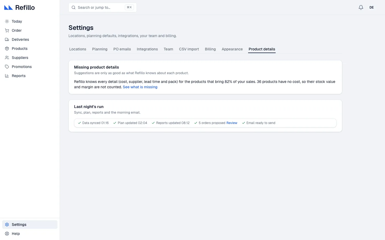Click the Review link for proposed orders
Viewport: 385px width, 240px height.
232,123
